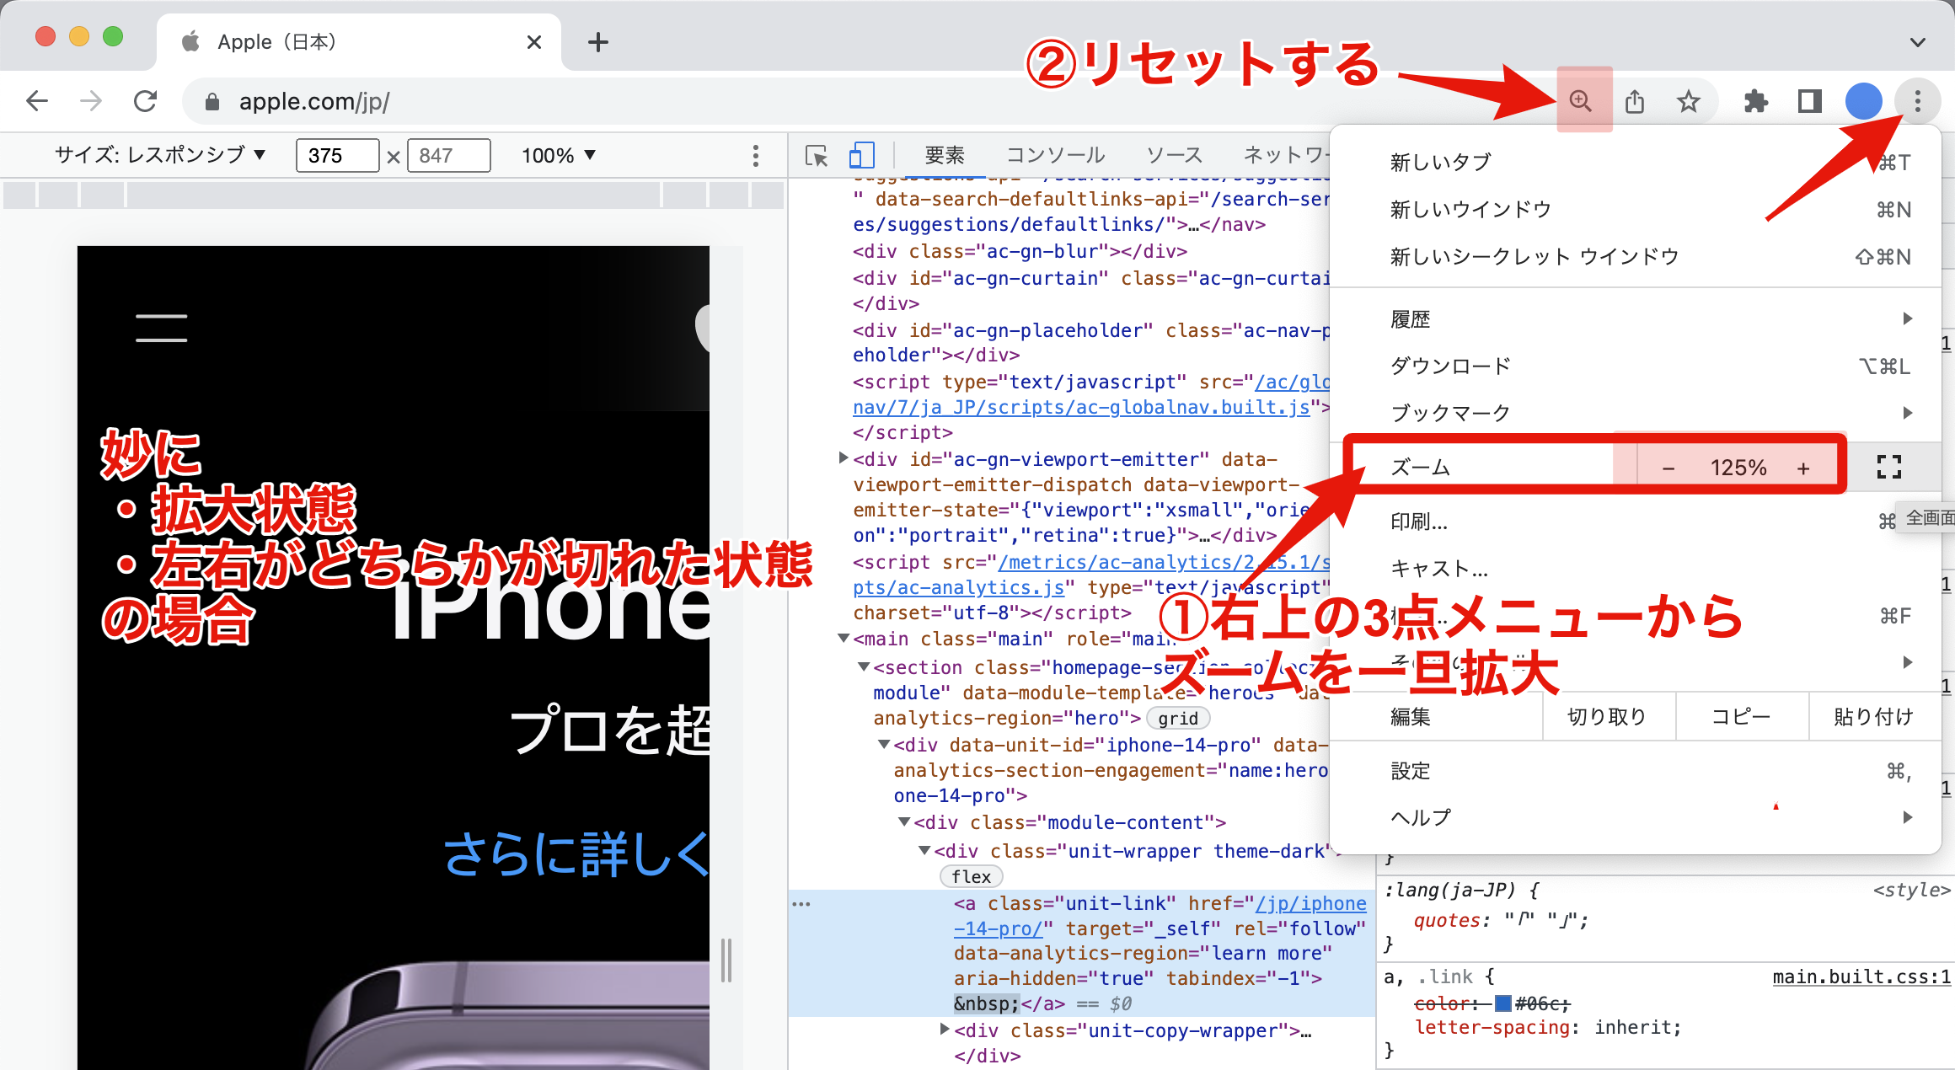
Task: Open device toolbar more options dots
Action: click(756, 155)
